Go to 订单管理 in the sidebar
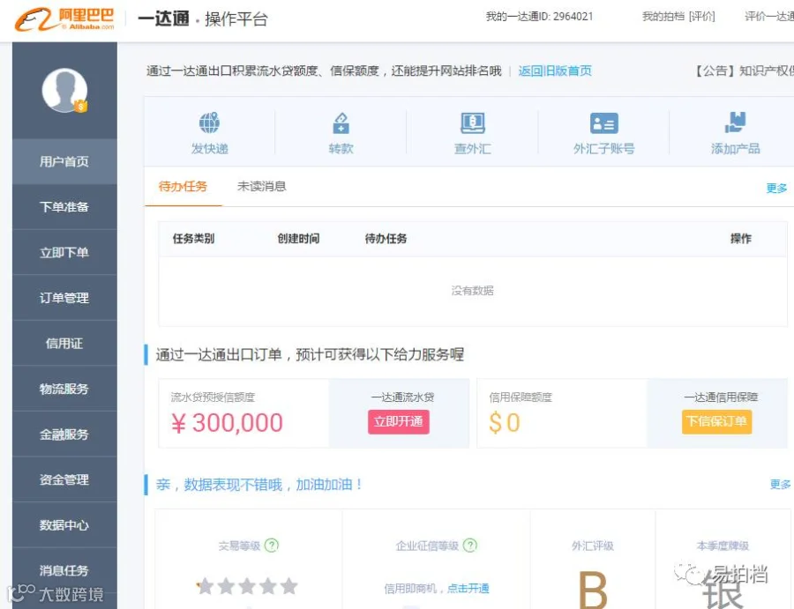Image resolution: width=794 pixels, height=609 pixels. coord(64,298)
